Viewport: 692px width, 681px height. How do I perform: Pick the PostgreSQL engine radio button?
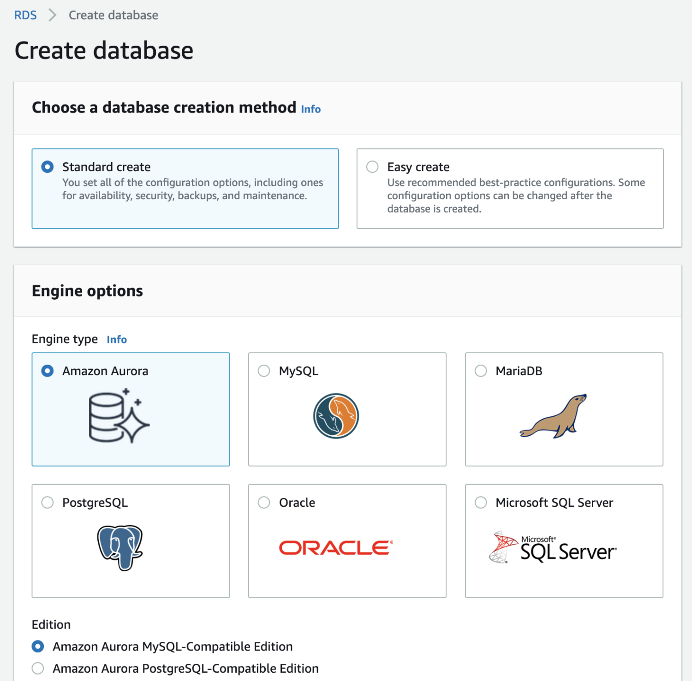click(x=48, y=502)
